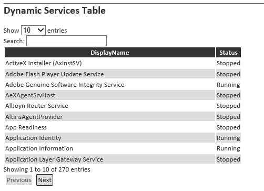
Task: Click the App Readiness entry
Action: (26, 127)
